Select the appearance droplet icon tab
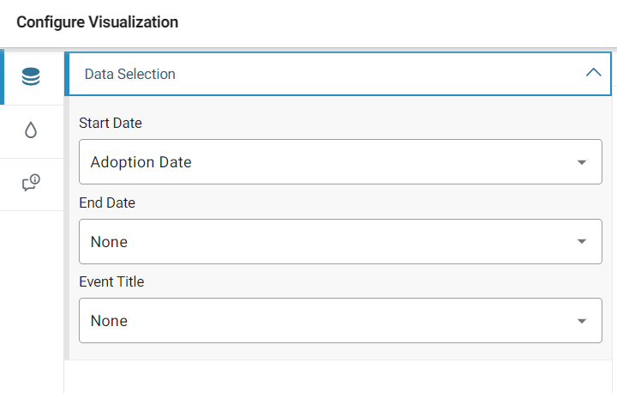Viewport: 617px width, 393px height. click(x=31, y=130)
